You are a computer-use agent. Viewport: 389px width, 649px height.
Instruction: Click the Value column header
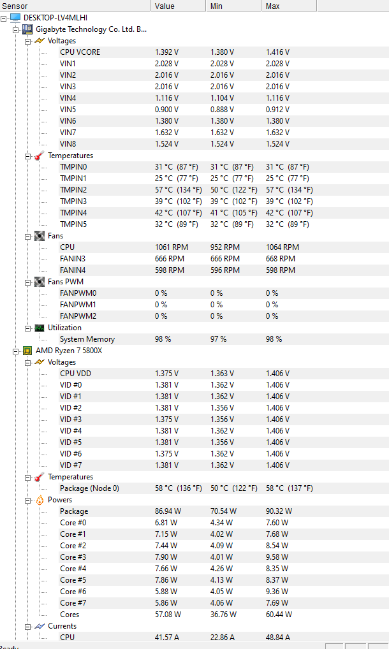(x=179, y=6)
